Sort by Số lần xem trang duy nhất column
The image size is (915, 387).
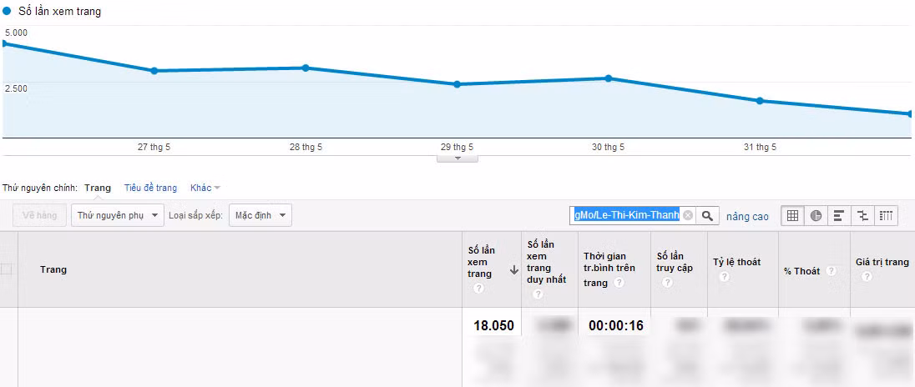click(x=546, y=262)
